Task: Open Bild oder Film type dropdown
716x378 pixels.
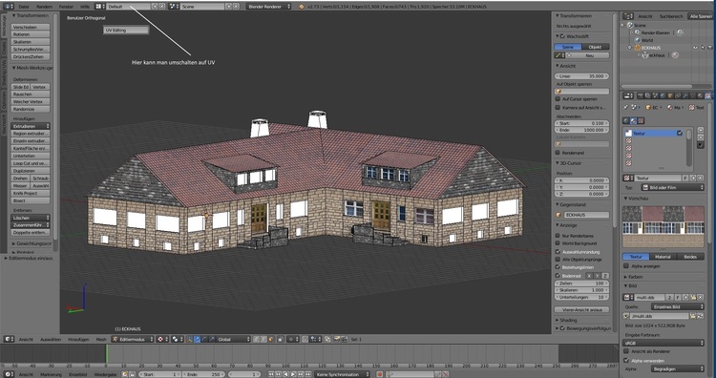Action: click(672, 187)
